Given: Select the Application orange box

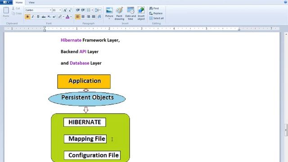Looking at the screenshot, I should click(84, 81).
